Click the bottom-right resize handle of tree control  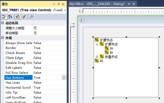tap(159, 98)
